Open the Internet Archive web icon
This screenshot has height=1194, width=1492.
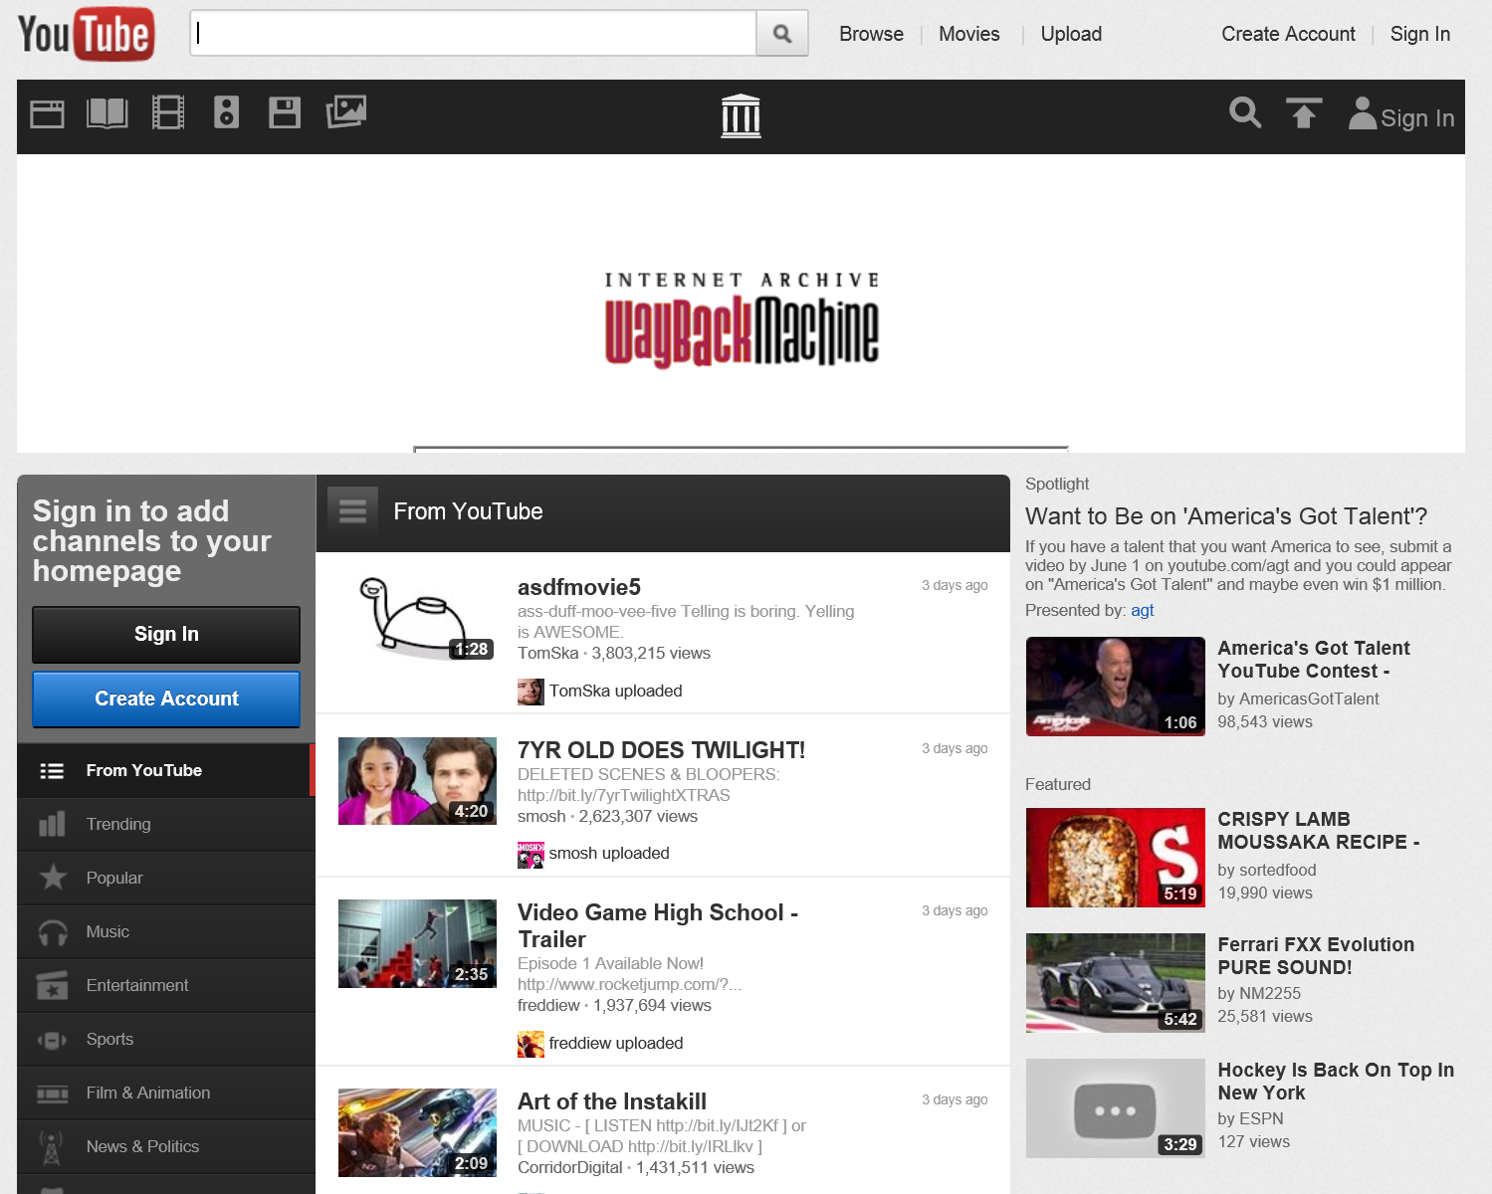coord(47,114)
